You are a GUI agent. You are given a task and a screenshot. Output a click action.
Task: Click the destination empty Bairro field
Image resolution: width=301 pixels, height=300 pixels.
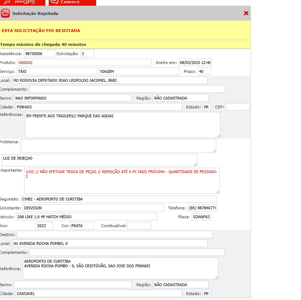tap(73, 284)
